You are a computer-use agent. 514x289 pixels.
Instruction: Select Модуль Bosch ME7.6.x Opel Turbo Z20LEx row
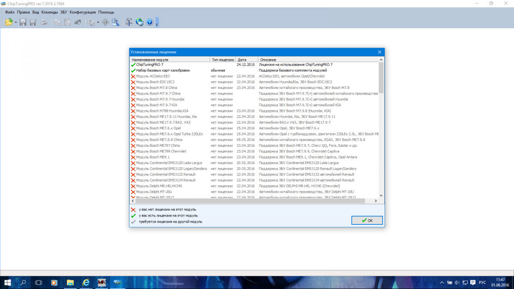tap(254, 134)
